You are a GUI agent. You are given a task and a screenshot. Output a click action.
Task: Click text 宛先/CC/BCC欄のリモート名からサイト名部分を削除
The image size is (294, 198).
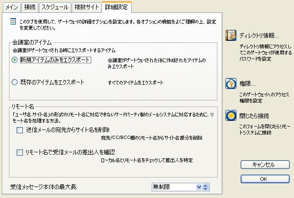coord(152,138)
